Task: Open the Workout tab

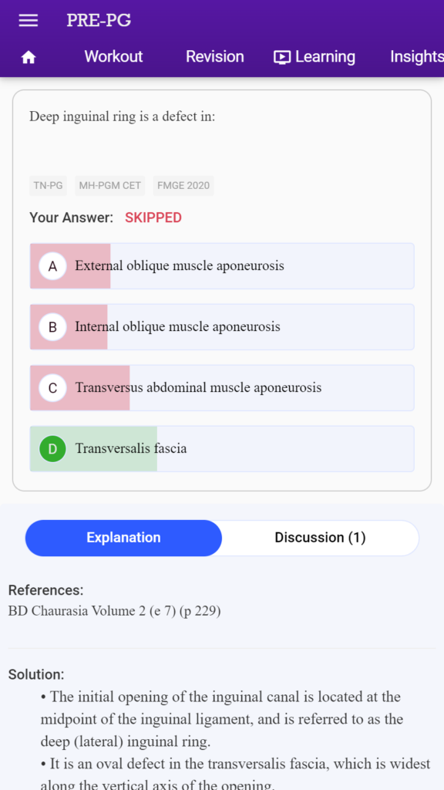Action: tap(113, 56)
